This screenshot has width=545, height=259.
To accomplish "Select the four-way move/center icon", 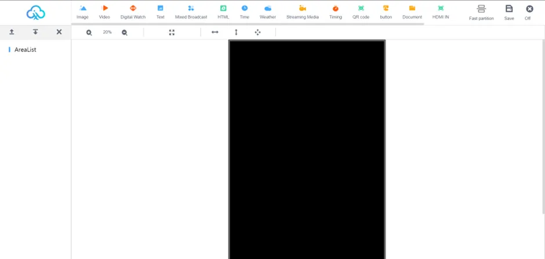I will tap(257, 32).
